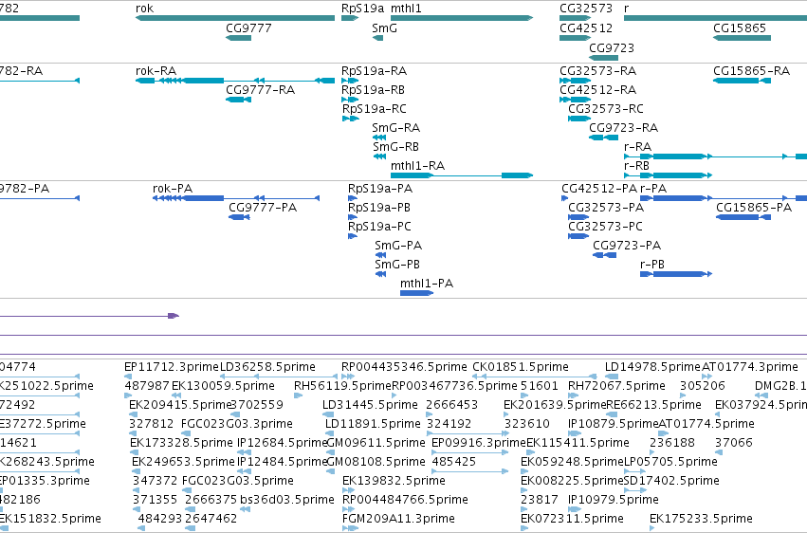Open the rok-RA transcript label
The width and height of the screenshot is (807, 533).
[x=156, y=70]
